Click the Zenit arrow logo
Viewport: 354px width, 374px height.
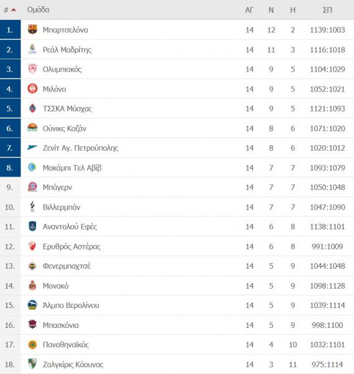click(32, 148)
